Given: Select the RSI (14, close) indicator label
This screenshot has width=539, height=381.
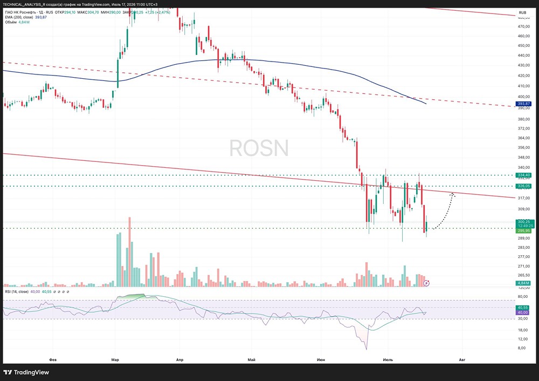Looking at the screenshot, I should [17, 291].
